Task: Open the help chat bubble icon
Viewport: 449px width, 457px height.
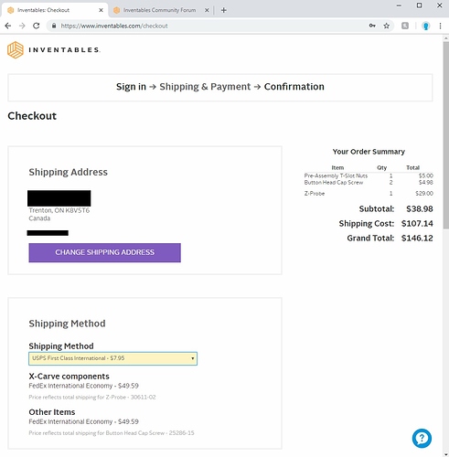Action: pyautogui.click(x=422, y=439)
